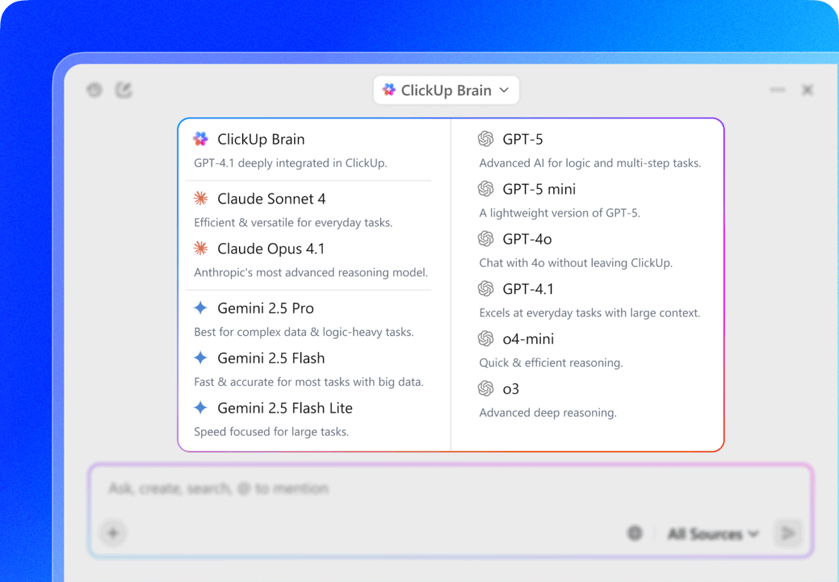Click the Claude icon next to Claude Opus 4.1

pyautogui.click(x=200, y=248)
